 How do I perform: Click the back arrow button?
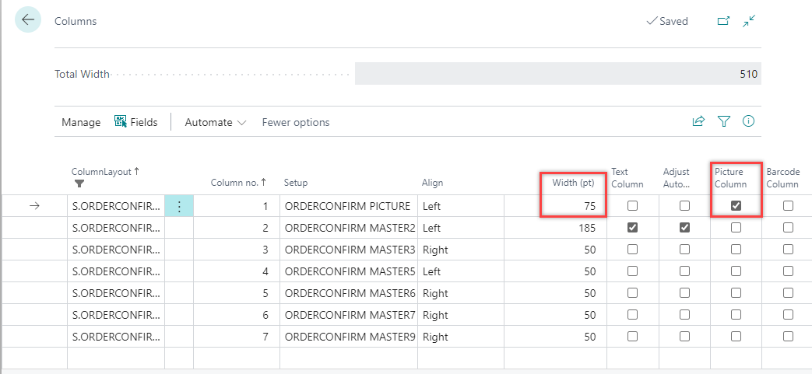point(28,20)
